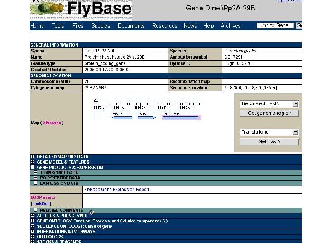Click the protein_coding_gene feature type value
Screen dimensions: 326x244
[x=105, y=64]
